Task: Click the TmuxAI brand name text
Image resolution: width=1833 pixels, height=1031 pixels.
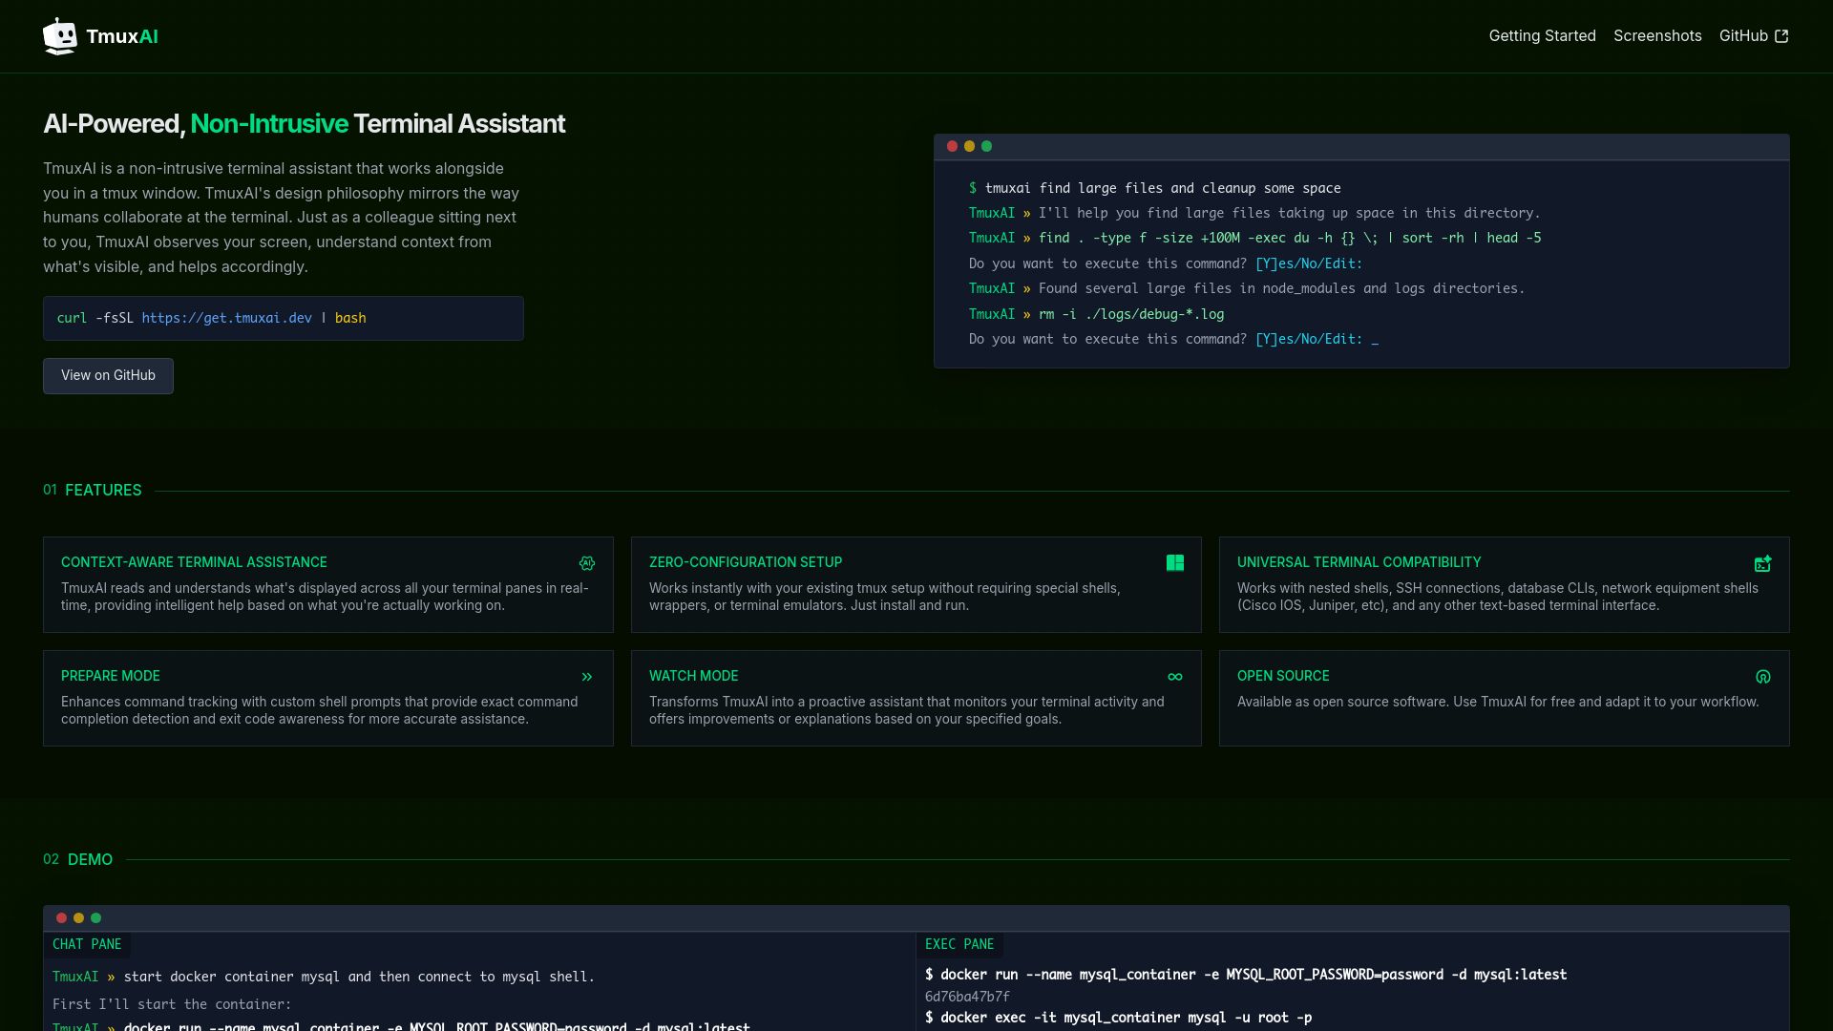Action: coord(122,36)
